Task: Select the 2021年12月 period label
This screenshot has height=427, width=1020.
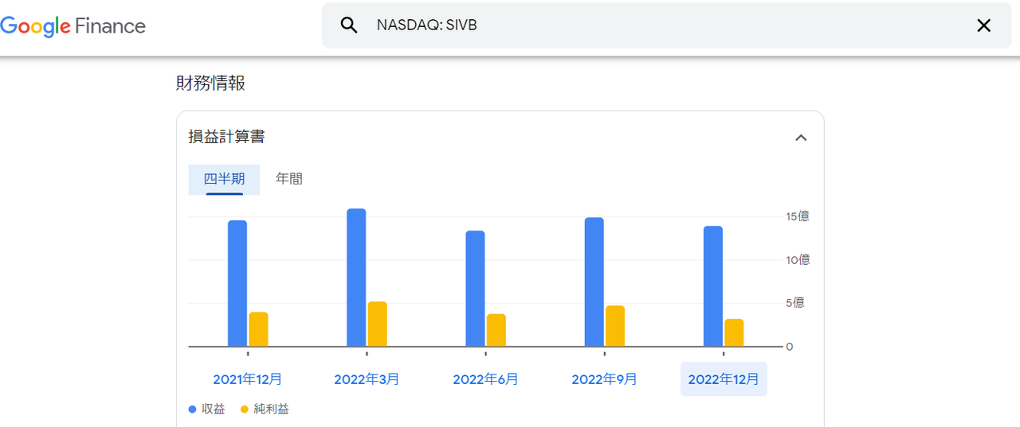Action: click(247, 379)
